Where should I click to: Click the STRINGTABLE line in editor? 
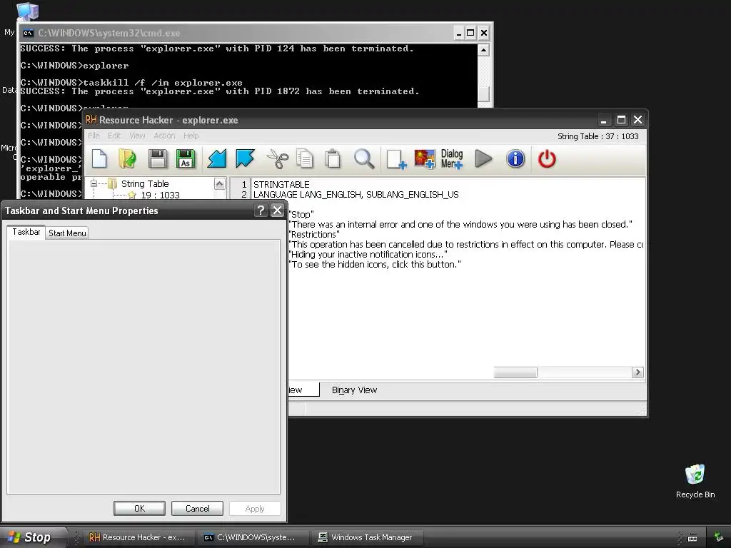(x=281, y=185)
